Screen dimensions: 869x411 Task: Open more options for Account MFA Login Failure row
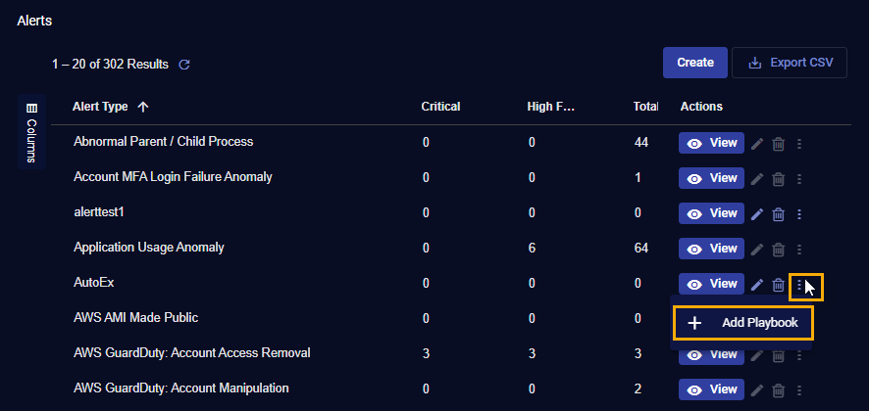[799, 179]
